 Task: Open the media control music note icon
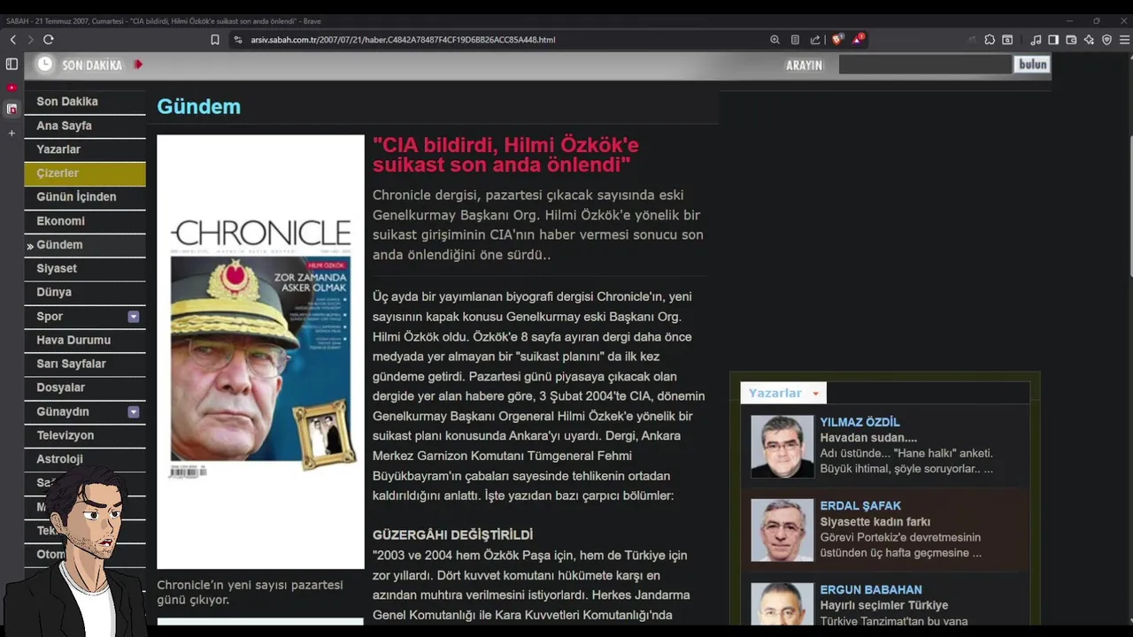[x=1036, y=40]
